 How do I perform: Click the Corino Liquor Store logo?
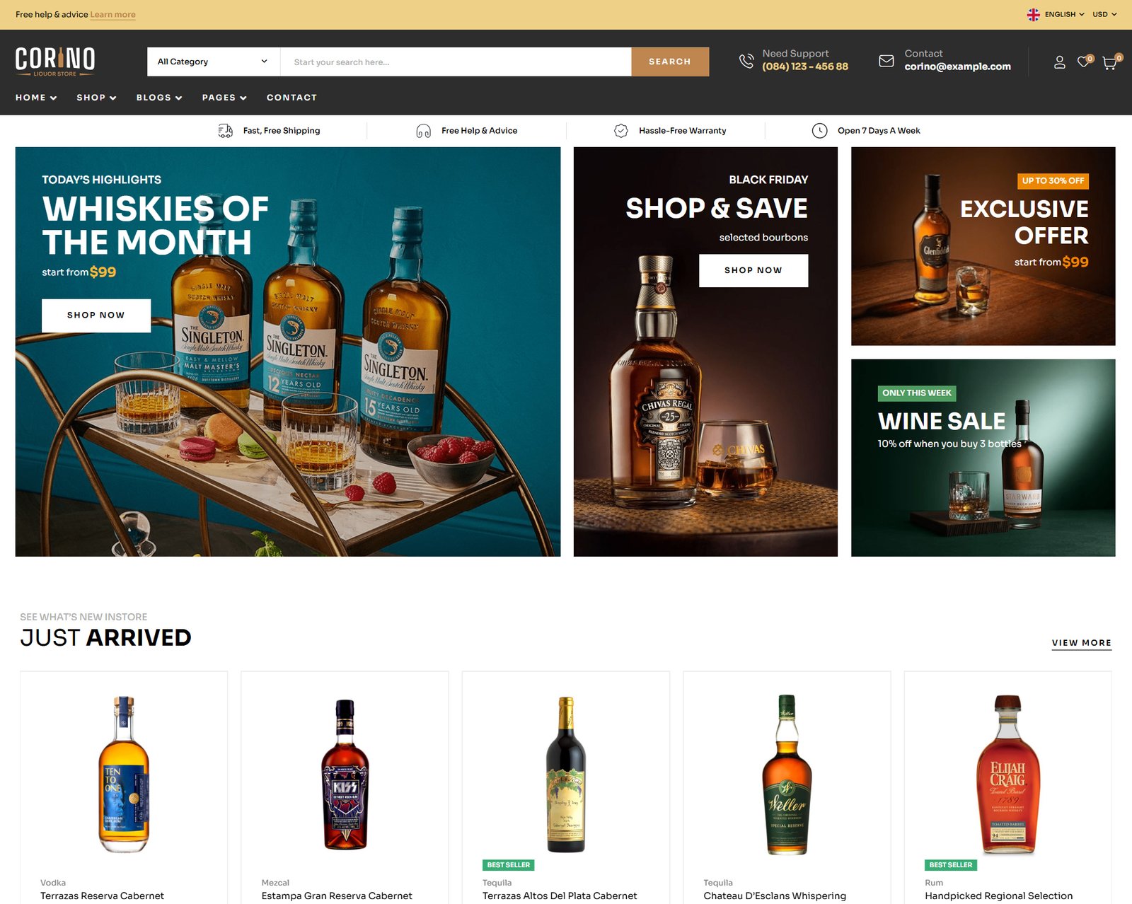tap(55, 62)
